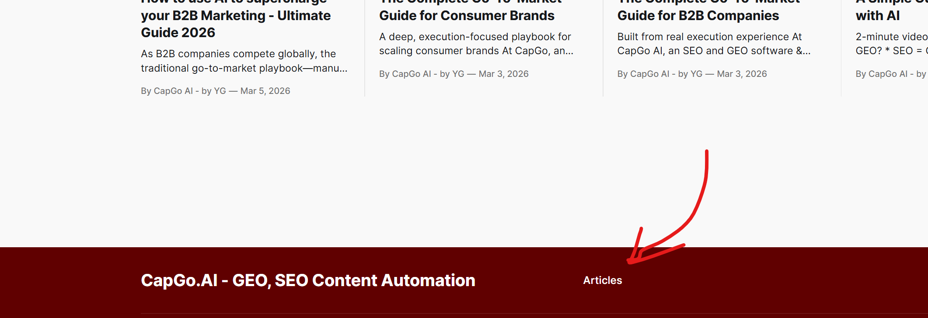928x318 pixels.
Task: Click the author byline on the Consumer Brands card
Action: (422, 74)
